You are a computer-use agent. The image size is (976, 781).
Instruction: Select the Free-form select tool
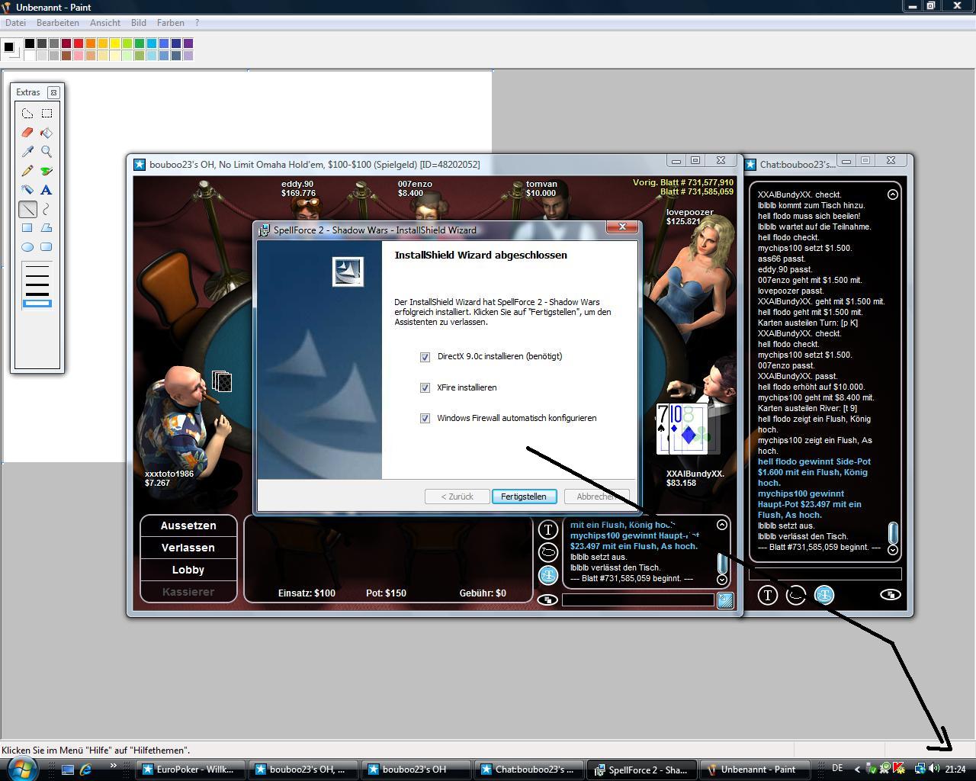click(27, 114)
